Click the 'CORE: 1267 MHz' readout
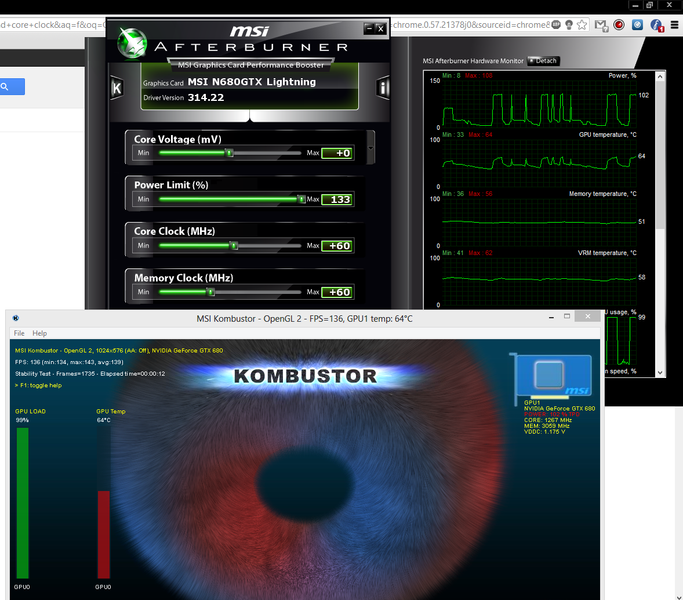This screenshot has width=683, height=600. tap(547, 420)
